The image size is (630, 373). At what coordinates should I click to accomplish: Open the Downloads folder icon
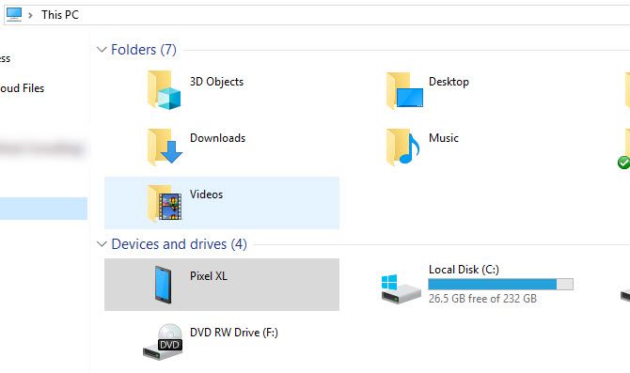pyautogui.click(x=165, y=147)
